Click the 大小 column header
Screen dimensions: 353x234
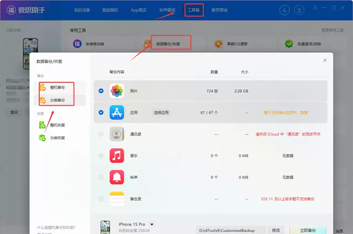click(x=244, y=72)
